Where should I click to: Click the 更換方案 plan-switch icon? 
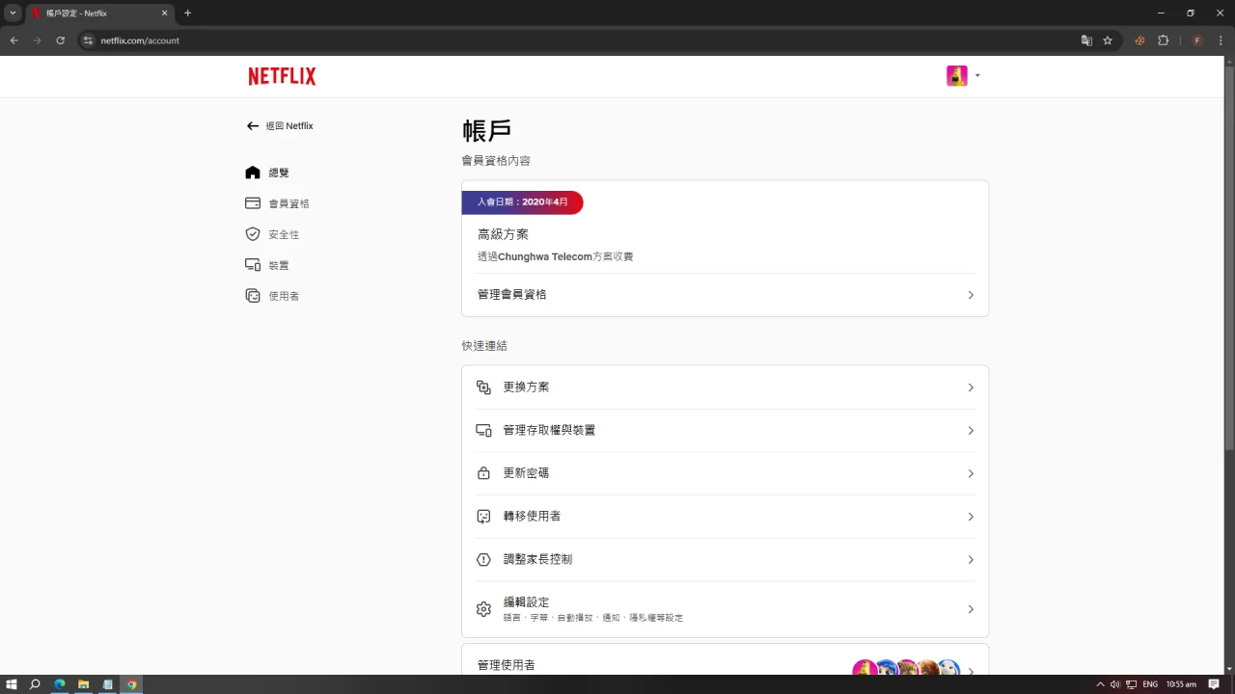tap(484, 387)
